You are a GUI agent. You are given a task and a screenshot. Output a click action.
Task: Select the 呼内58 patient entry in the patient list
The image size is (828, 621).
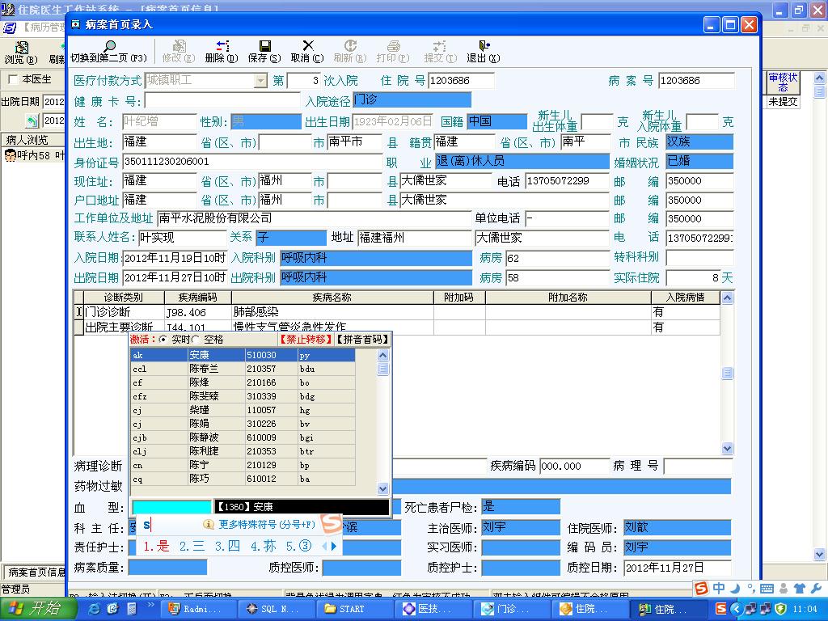pyautogui.click(x=34, y=155)
